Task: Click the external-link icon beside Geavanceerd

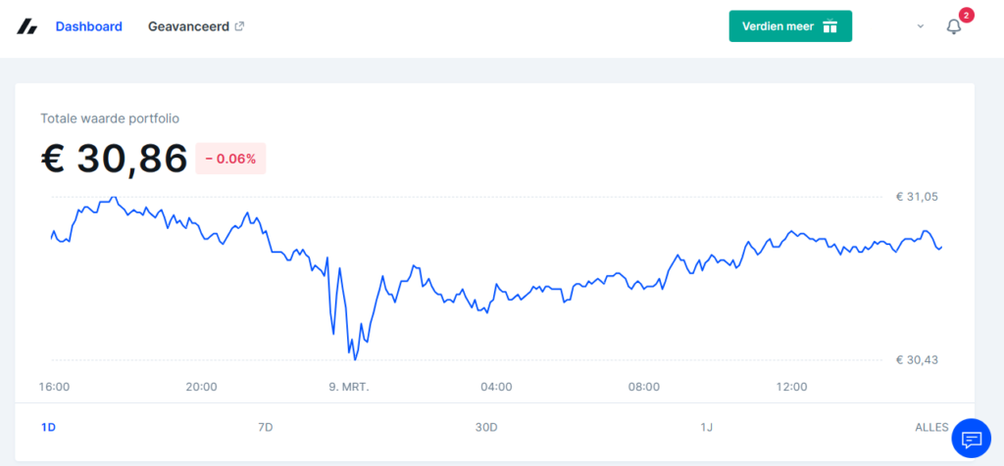Action: coord(239,26)
